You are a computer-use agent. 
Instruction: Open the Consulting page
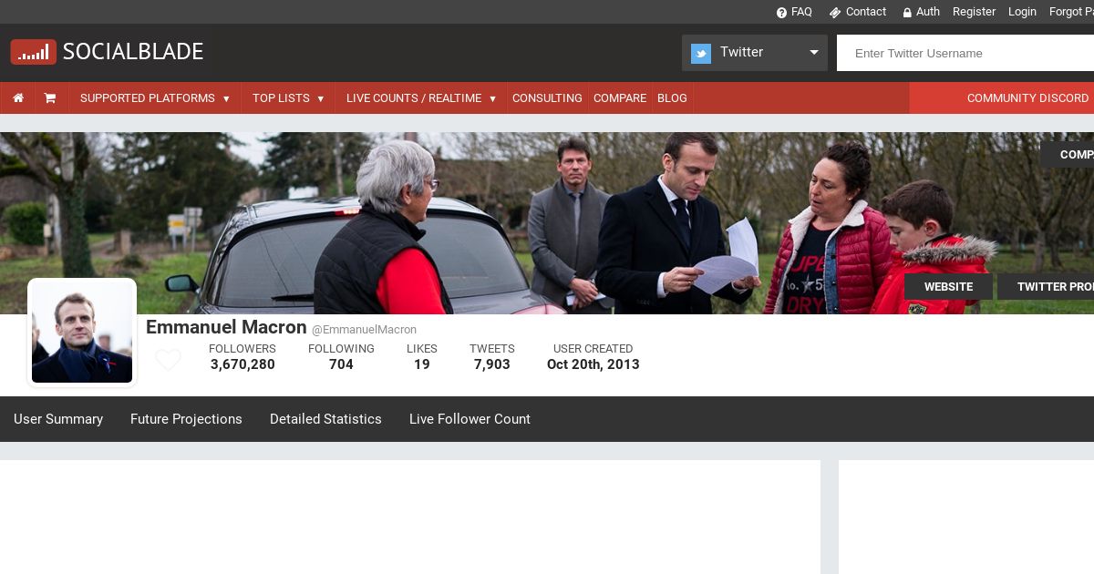click(547, 98)
